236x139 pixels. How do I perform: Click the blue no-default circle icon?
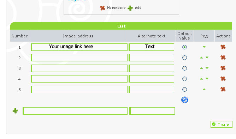(185, 100)
